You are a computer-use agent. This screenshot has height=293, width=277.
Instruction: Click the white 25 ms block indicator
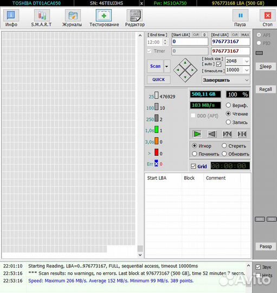click(157, 95)
